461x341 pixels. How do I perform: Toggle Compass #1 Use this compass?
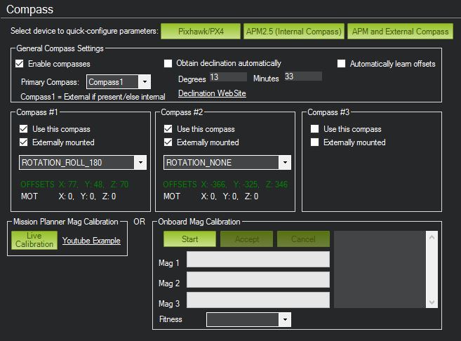[24, 129]
